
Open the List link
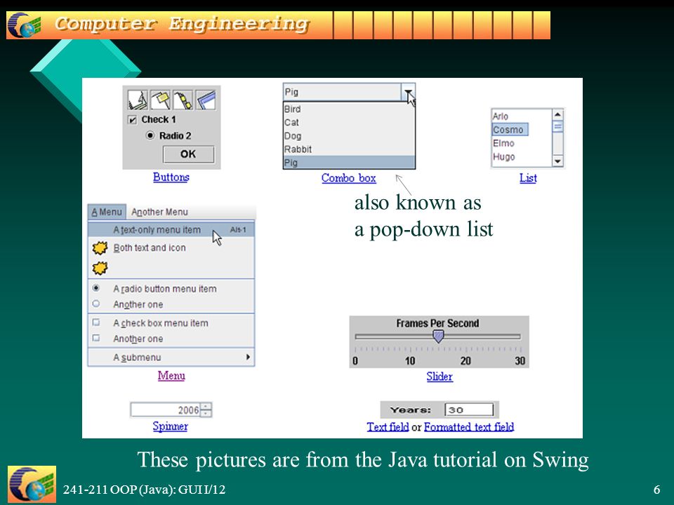click(x=528, y=177)
